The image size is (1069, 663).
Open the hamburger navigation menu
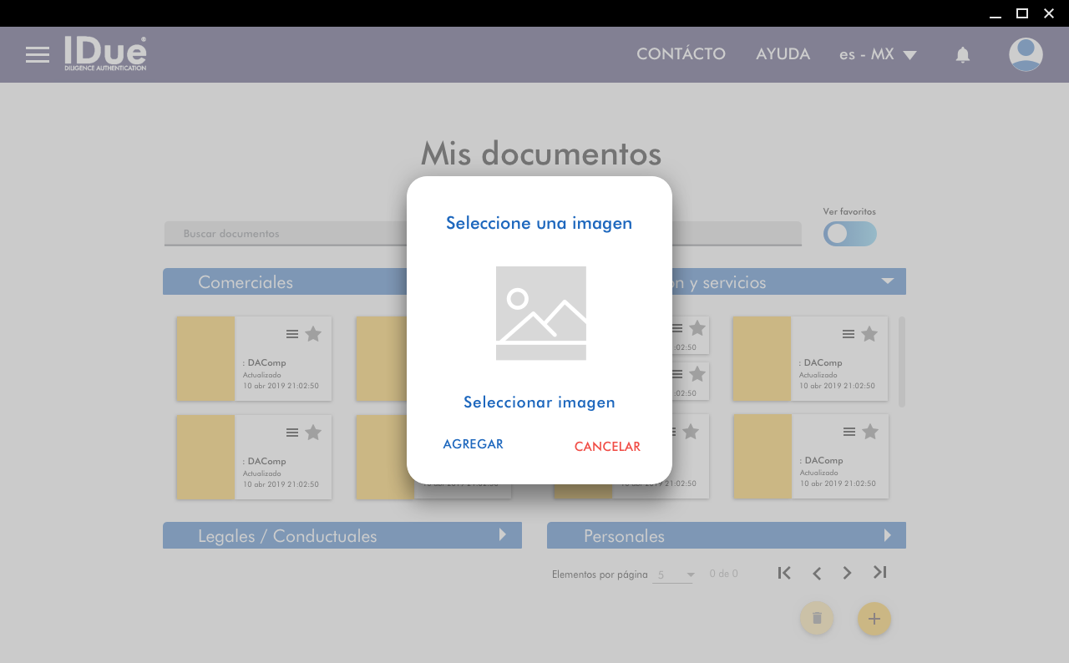coord(38,55)
